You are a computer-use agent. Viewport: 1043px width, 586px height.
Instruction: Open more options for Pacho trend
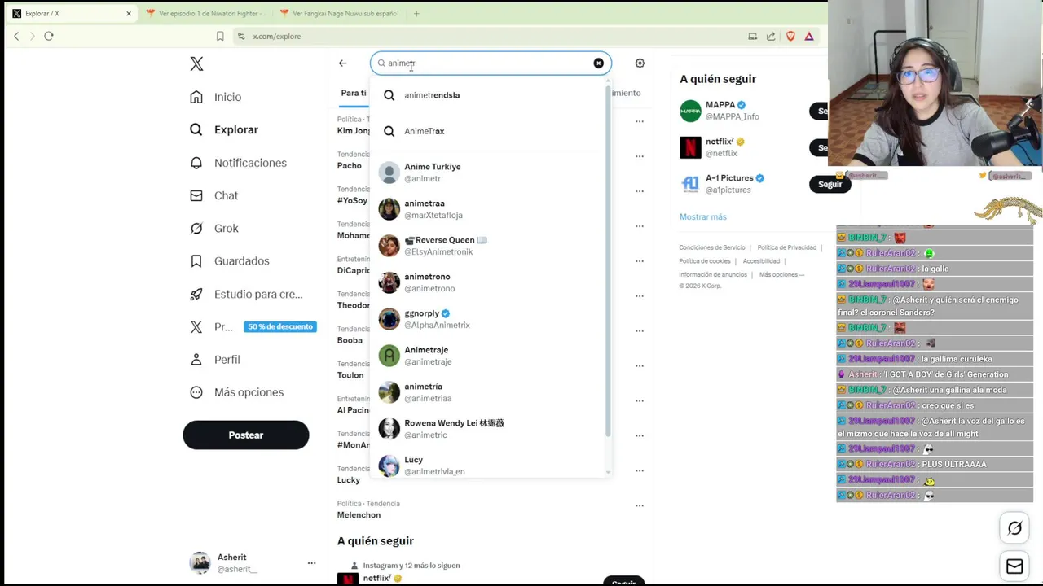coord(640,156)
